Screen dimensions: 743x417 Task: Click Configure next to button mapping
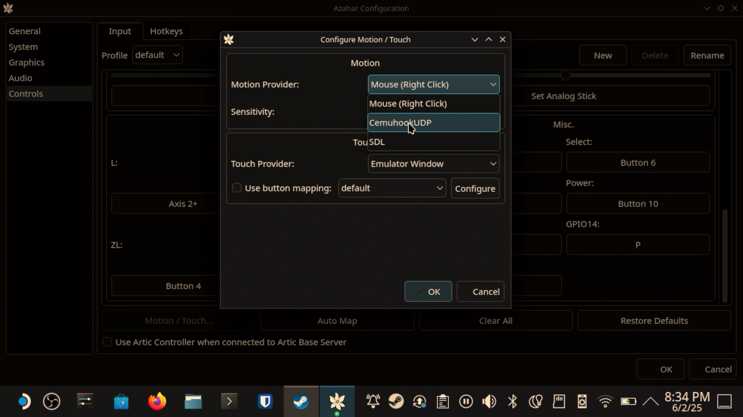475,188
